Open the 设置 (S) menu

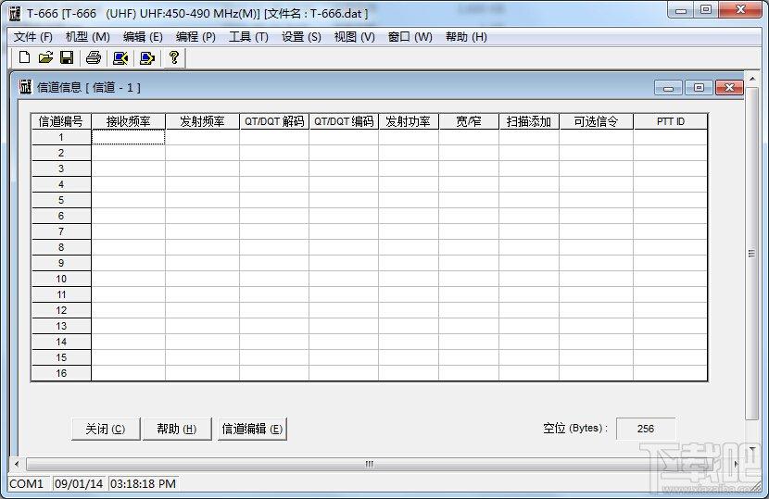click(x=301, y=37)
